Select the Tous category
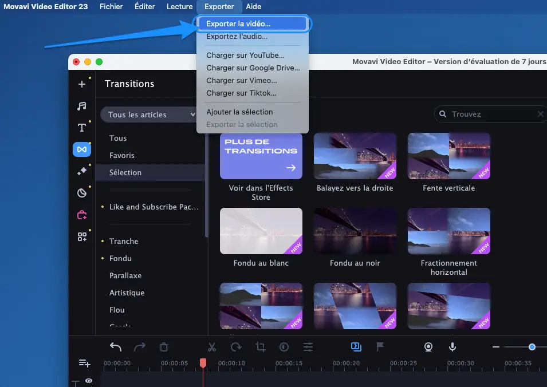Image resolution: width=547 pixels, height=387 pixels. tap(150, 138)
